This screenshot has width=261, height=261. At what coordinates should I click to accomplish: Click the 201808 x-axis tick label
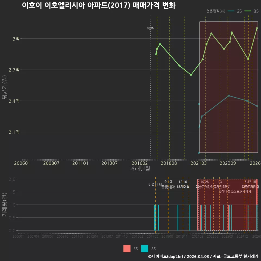pos(169,163)
